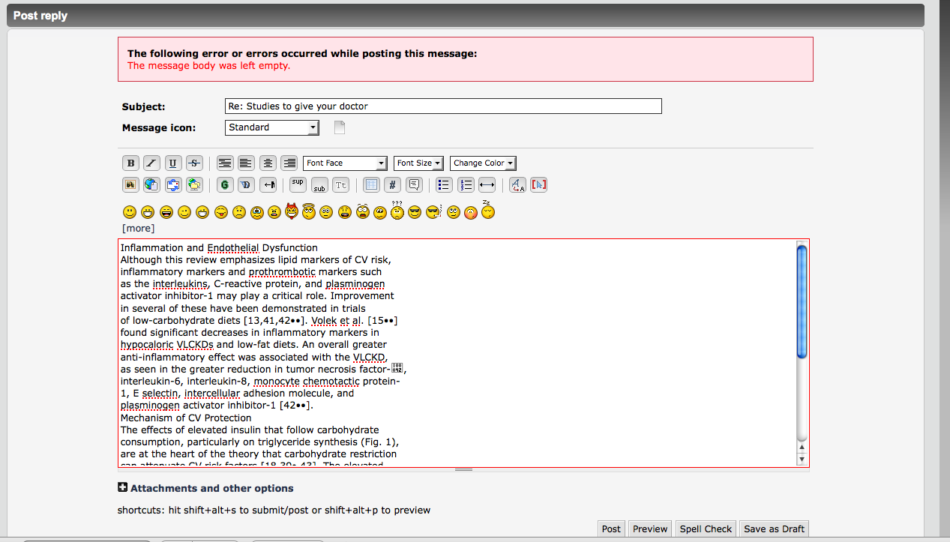
Task: Toggle italic formatting button
Action: 151,163
